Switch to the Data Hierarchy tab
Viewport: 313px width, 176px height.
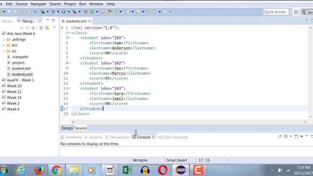[x=173, y=137]
